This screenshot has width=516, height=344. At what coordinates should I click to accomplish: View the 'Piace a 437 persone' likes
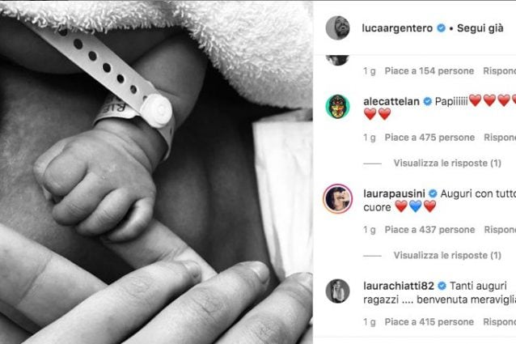(x=429, y=230)
